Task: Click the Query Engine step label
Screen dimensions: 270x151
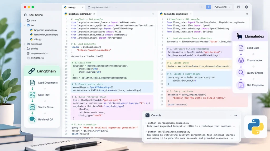Action: tap(255, 73)
